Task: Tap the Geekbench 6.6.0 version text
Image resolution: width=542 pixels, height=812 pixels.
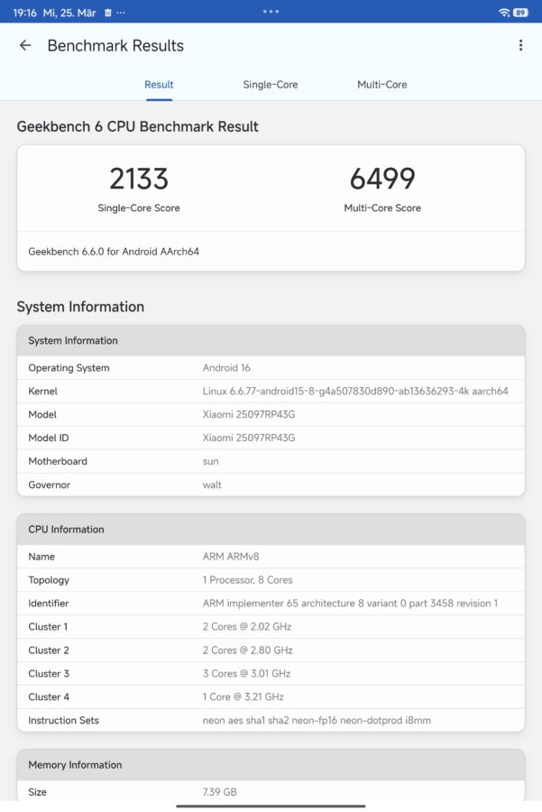Action: pyautogui.click(x=115, y=251)
